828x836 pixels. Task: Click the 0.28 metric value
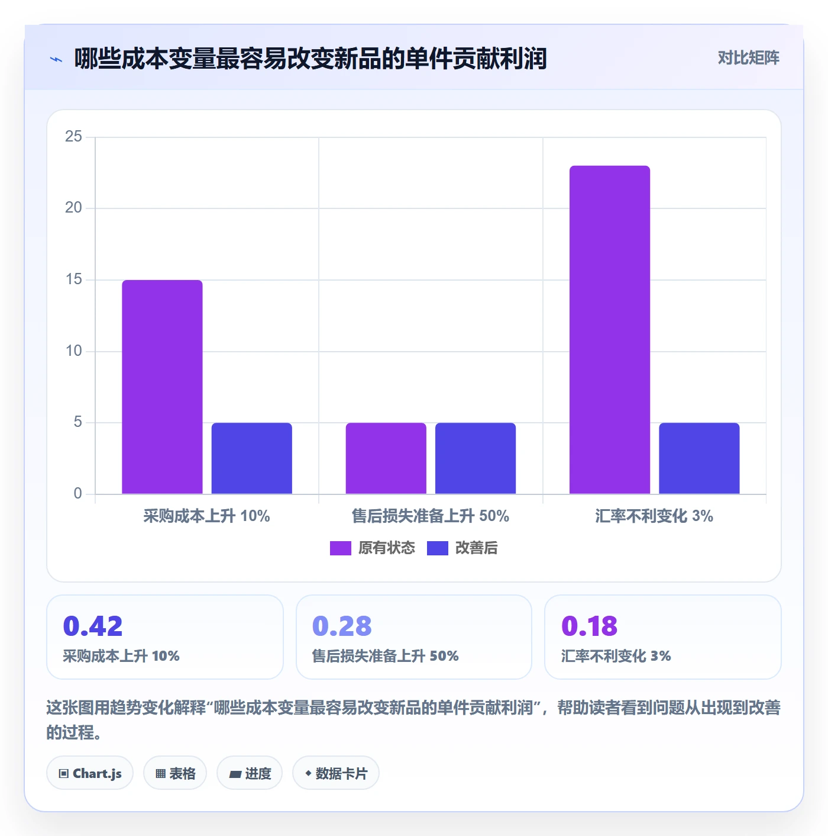click(x=342, y=626)
